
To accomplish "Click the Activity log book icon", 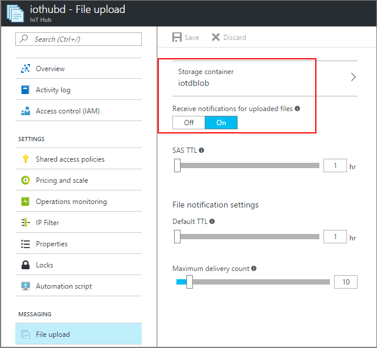I will coord(25,89).
